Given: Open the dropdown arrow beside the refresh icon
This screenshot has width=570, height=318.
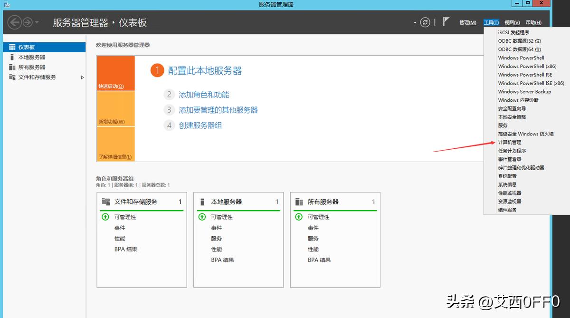Looking at the screenshot, I should coord(415,22).
